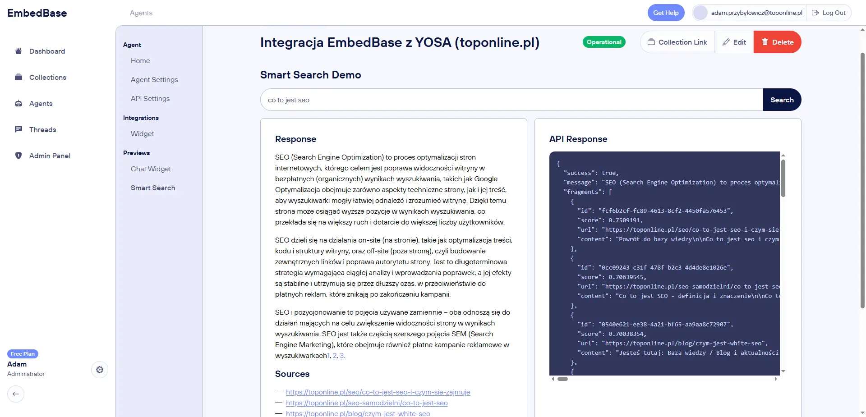Image resolution: width=866 pixels, height=417 pixels.
Task: Open API Settings
Action: click(x=150, y=99)
